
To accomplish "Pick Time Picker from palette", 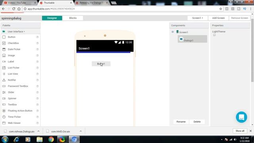I will coord(14,117).
